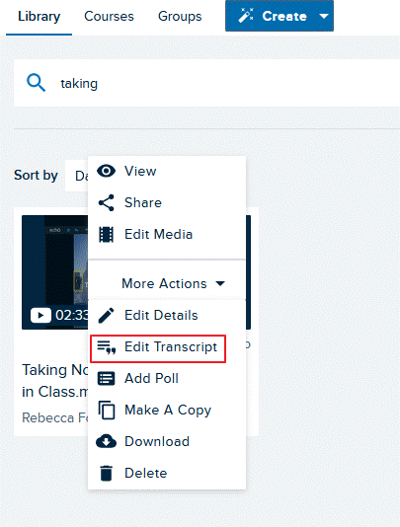
Task: Click the cloud download icon
Action: 106,441
